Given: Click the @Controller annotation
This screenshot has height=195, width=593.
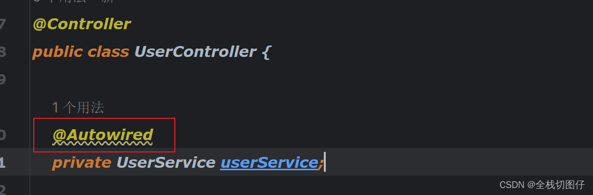Looking at the screenshot, I should tap(81, 24).
